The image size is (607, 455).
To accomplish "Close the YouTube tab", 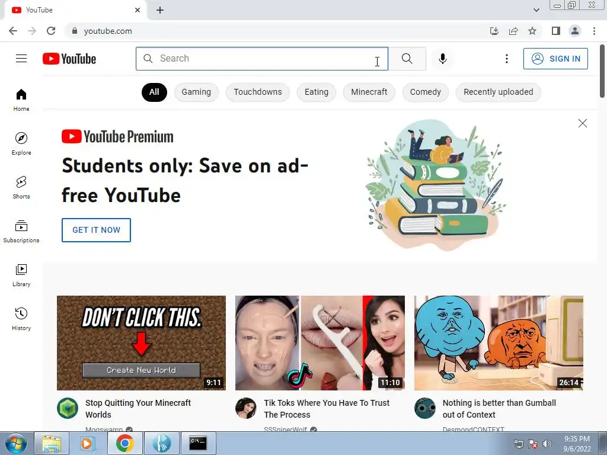I will [x=138, y=10].
